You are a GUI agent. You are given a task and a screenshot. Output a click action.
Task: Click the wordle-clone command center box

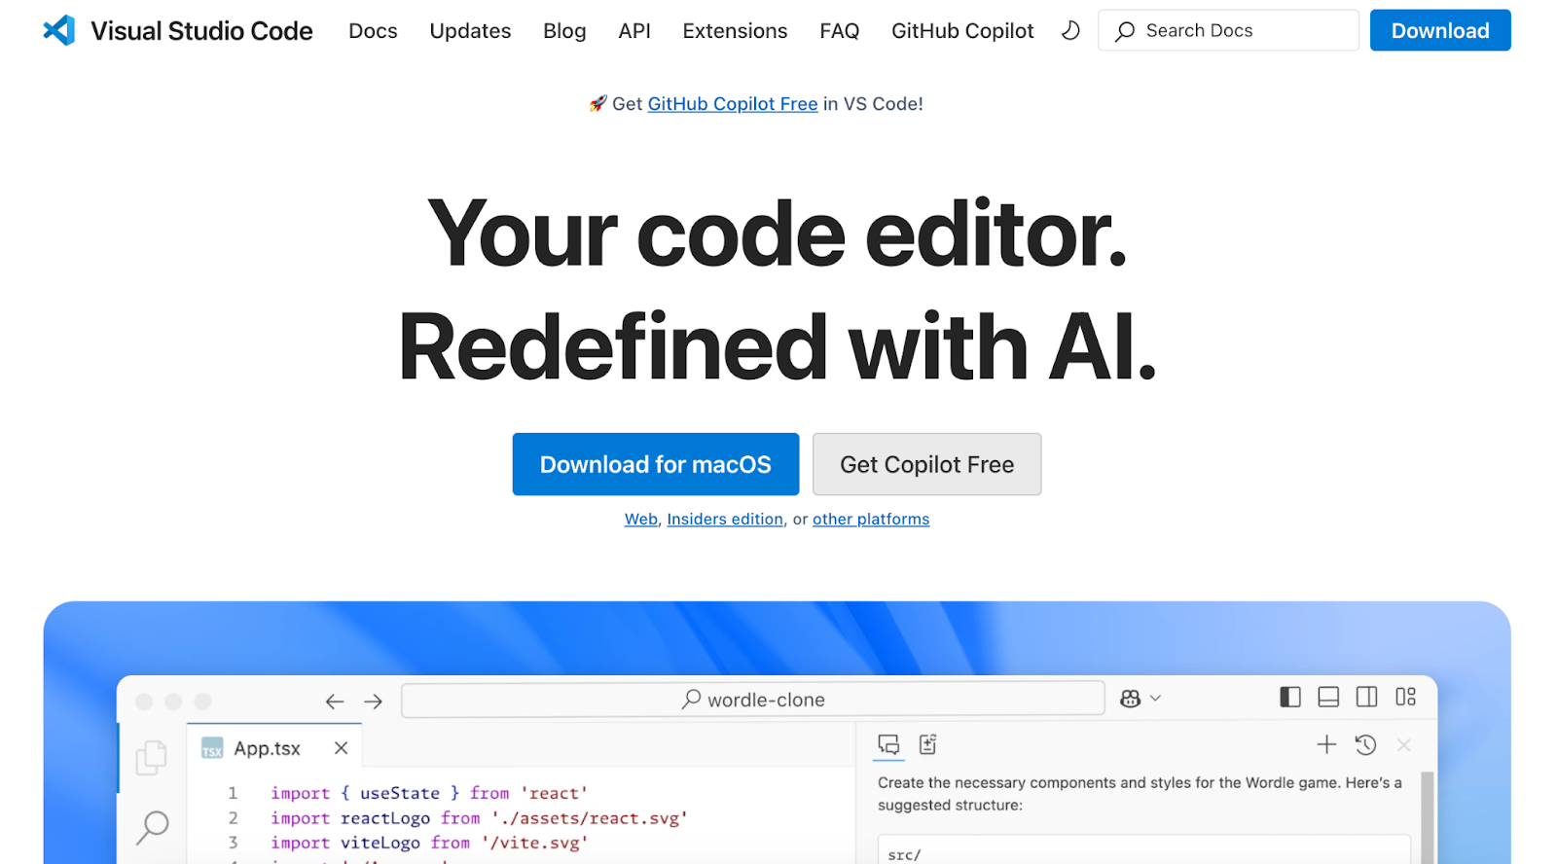pyautogui.click(x=753, y=700)
